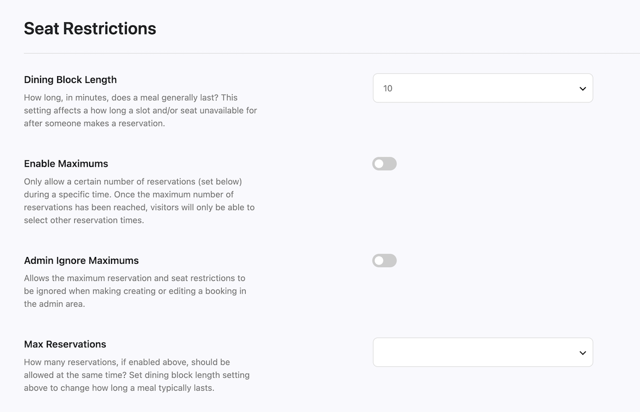Click the Dining Block Length label

point(70,80)
